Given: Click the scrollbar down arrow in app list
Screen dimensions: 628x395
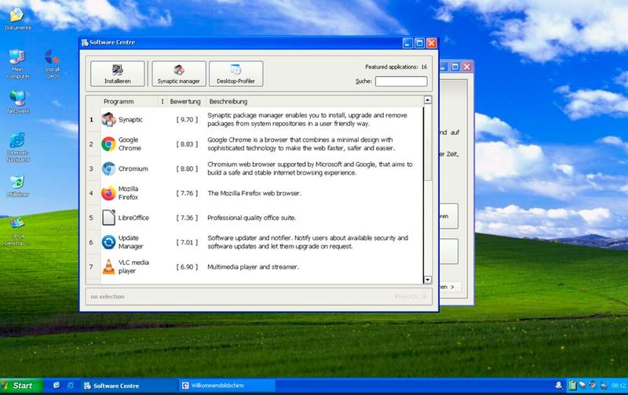Looking at the screenshot, I should 428,280.
